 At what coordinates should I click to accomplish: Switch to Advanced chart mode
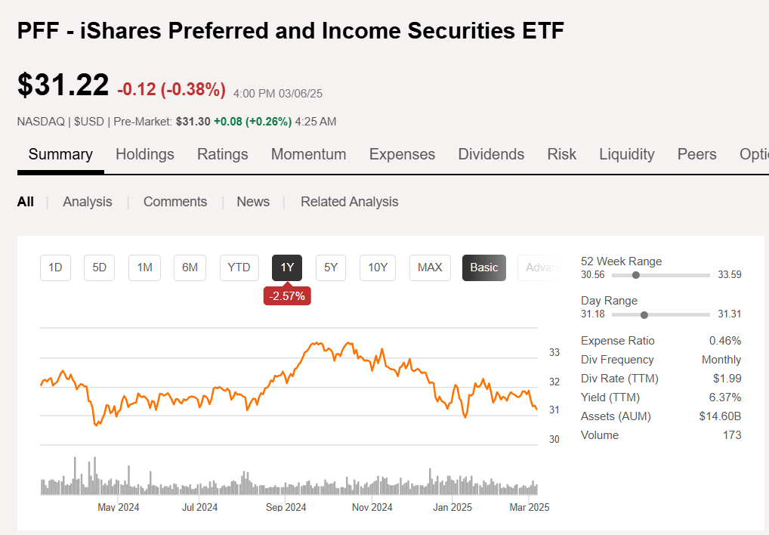tap(541, 267)
